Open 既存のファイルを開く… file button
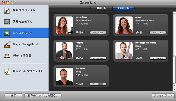The image size is (176, 101). 43,96
